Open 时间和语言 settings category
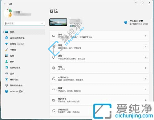The width and height of the screenshot is (154, 120). pyautogui.click(x=24, y=68)
